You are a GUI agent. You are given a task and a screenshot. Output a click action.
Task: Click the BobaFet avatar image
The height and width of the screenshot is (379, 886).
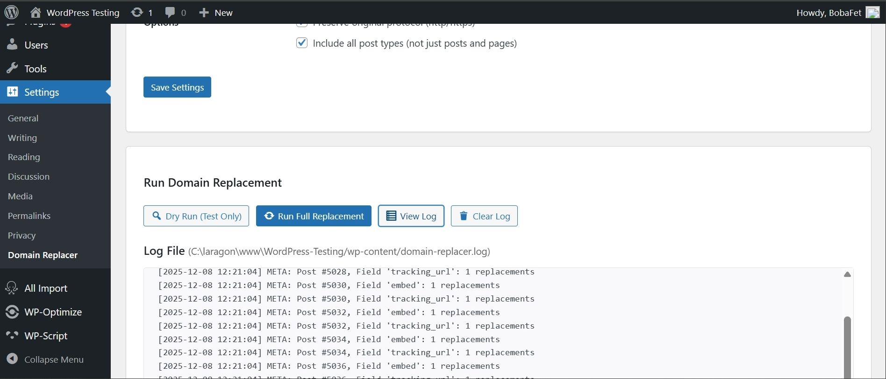pyautogui.click(x=872, y=13)
